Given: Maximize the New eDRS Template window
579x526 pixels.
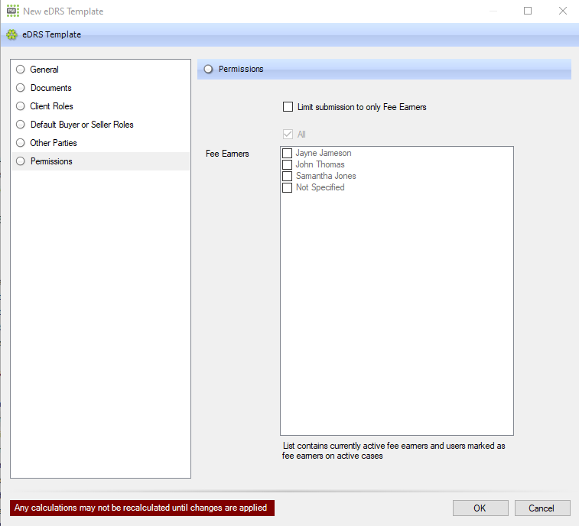Looking at the screenshot, I should point(528,11).
